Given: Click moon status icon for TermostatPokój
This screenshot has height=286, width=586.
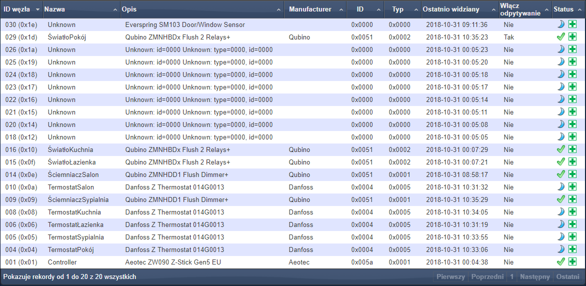Looking at the screenshot, I should [x=560, y=249].
